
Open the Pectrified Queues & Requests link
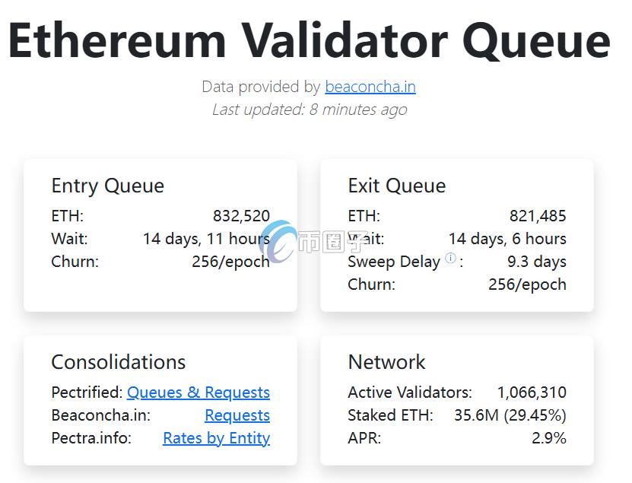[198, 392]
